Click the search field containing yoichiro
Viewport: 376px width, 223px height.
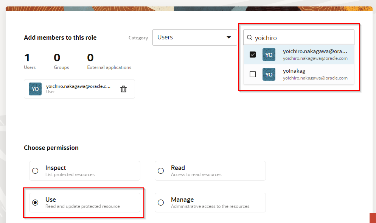303,38
